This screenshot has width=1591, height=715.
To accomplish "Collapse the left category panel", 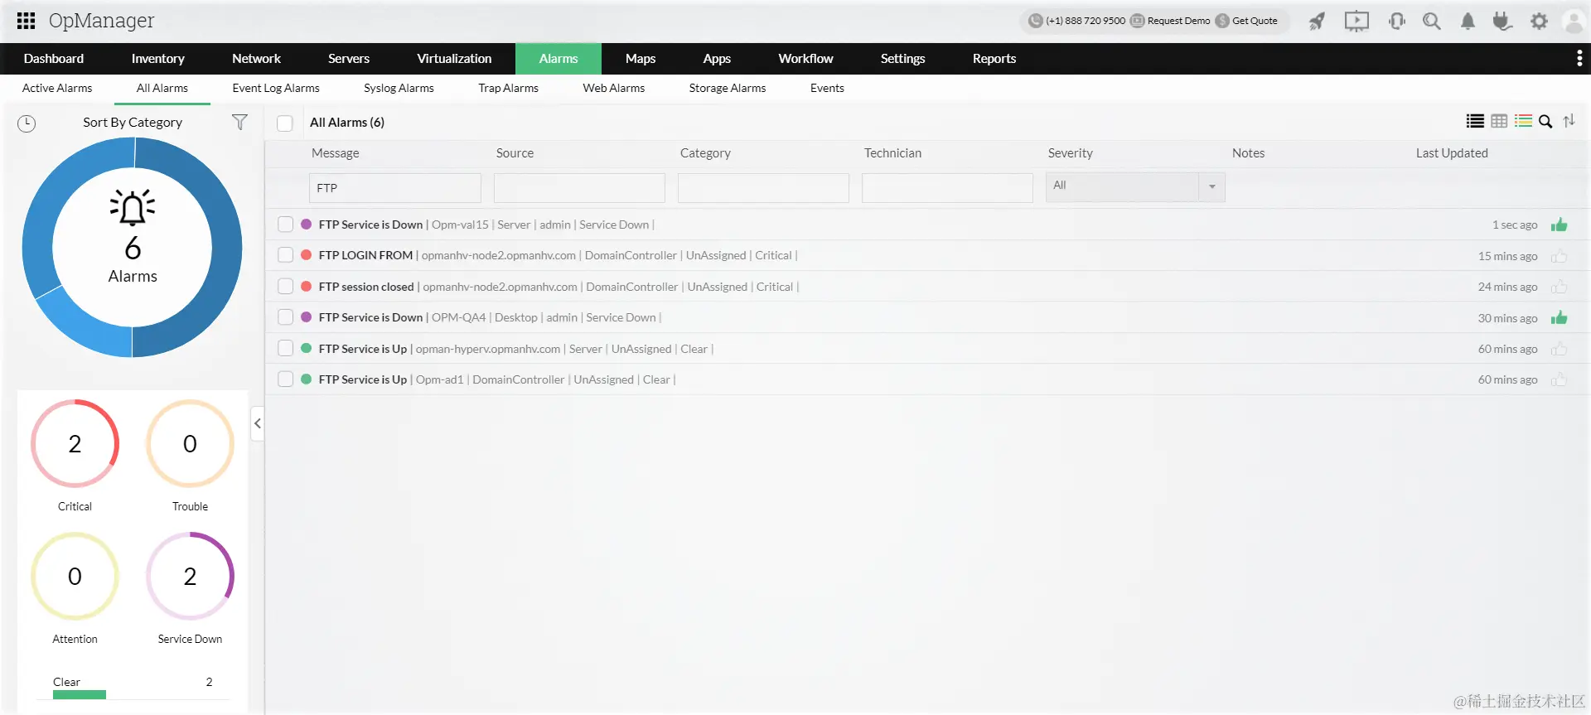I will 258,423.
